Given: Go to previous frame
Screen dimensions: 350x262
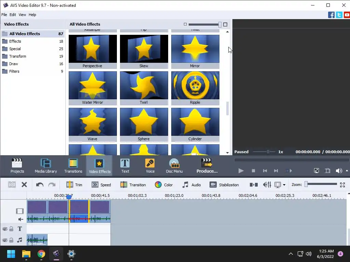Looking at the screenshot, I should tap(265, 171).
